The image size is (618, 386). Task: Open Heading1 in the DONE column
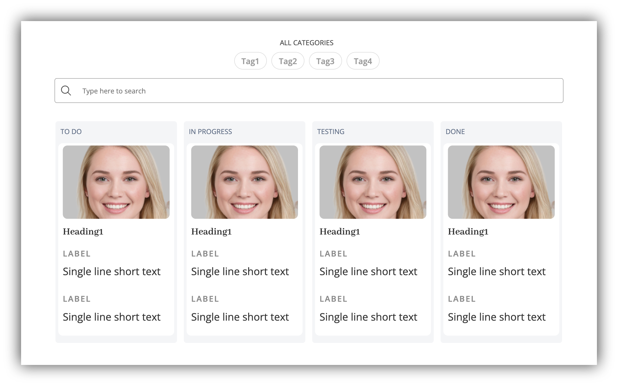point(468,231)
